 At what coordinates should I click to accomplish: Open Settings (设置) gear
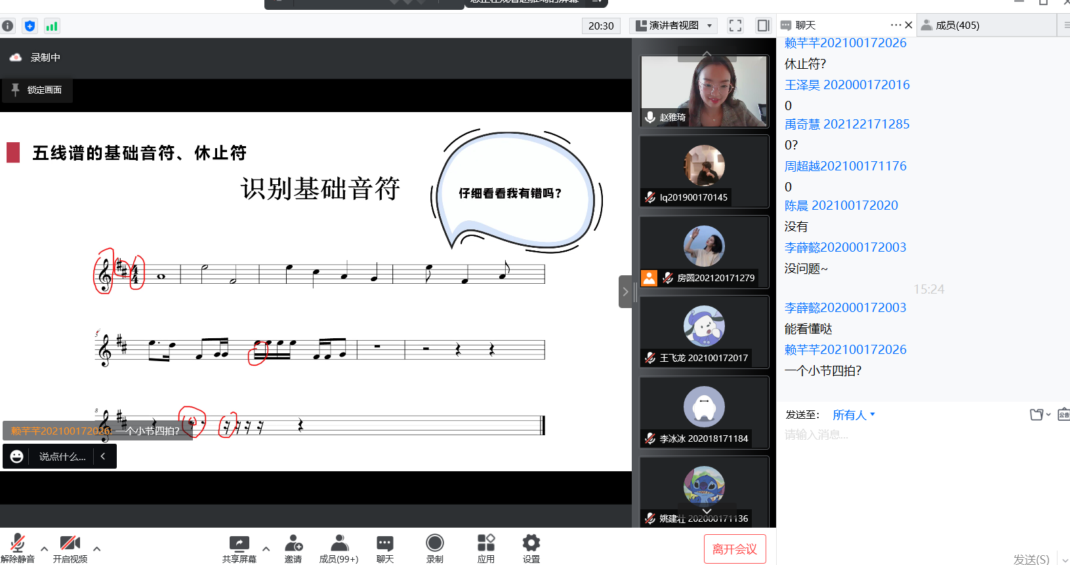pos(531,548)
